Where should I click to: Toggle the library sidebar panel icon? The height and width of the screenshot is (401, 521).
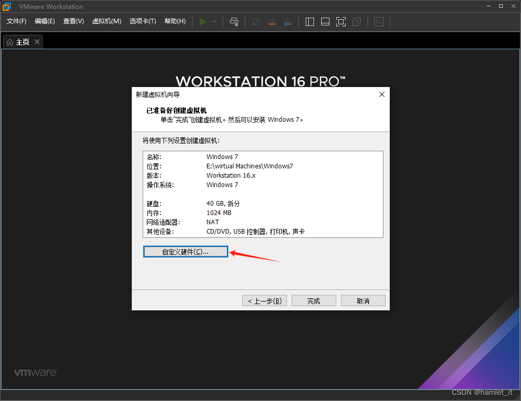[310, 22]
